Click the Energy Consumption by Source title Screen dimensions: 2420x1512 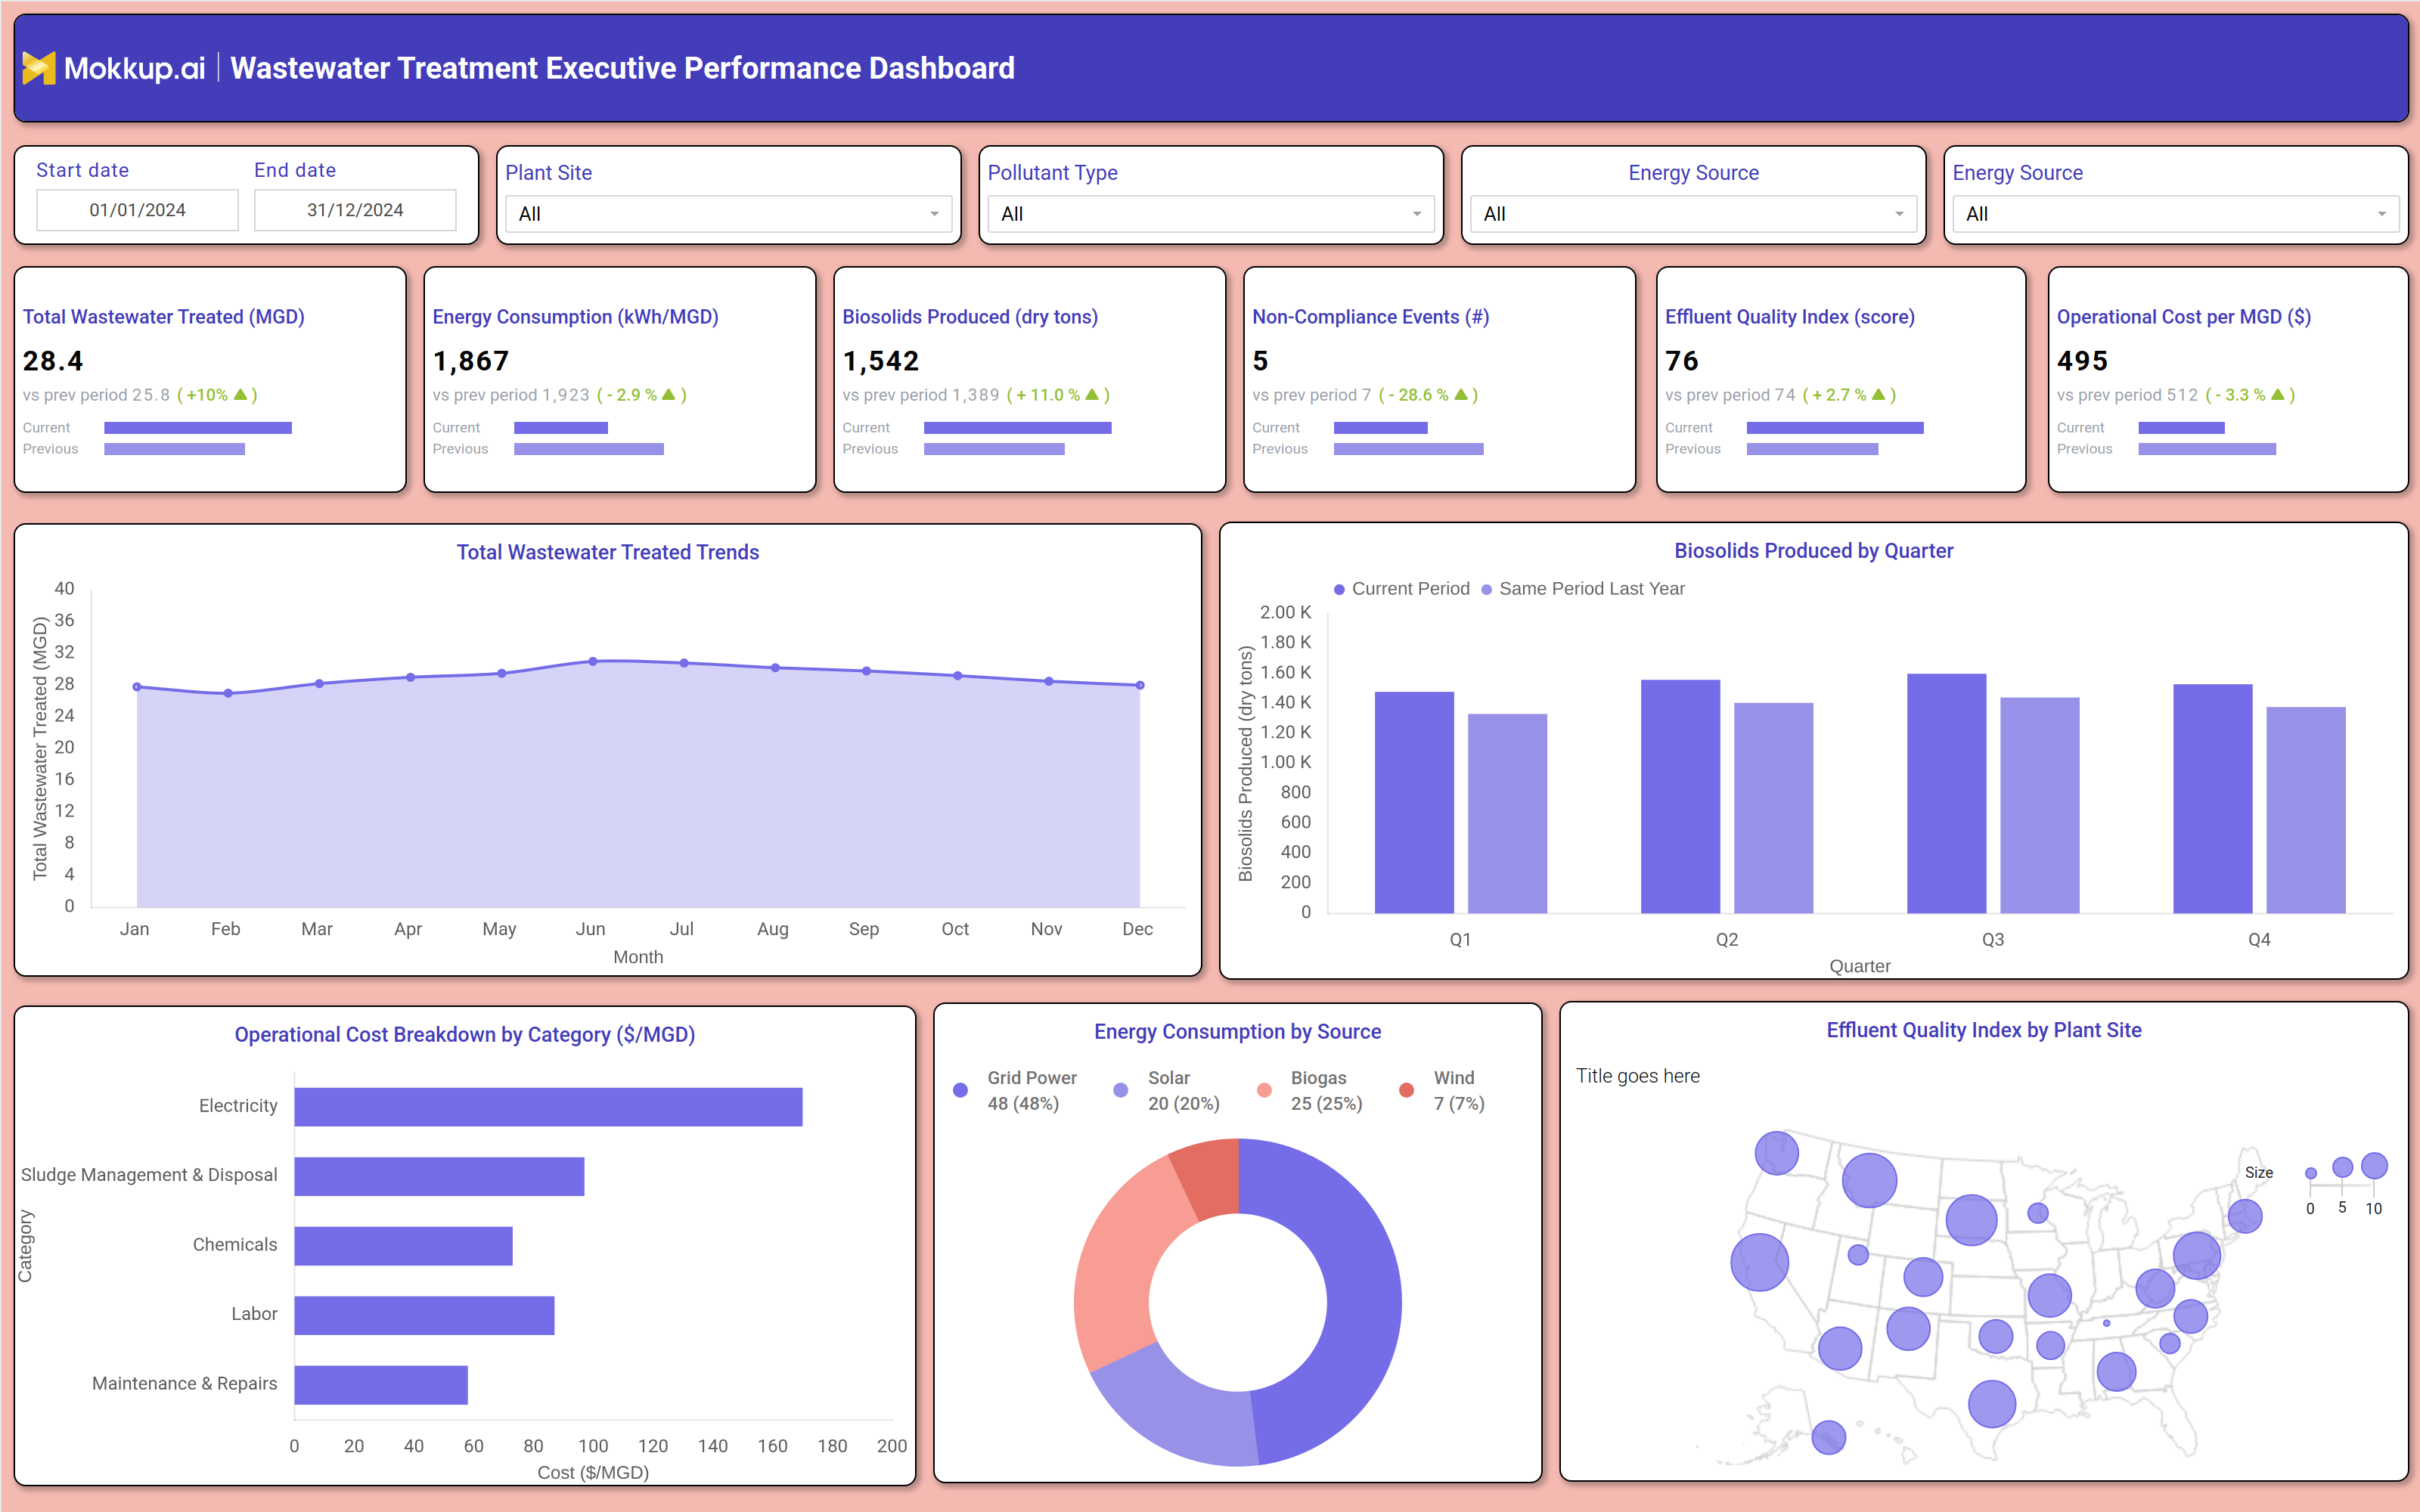(x=1237, y=1032)
